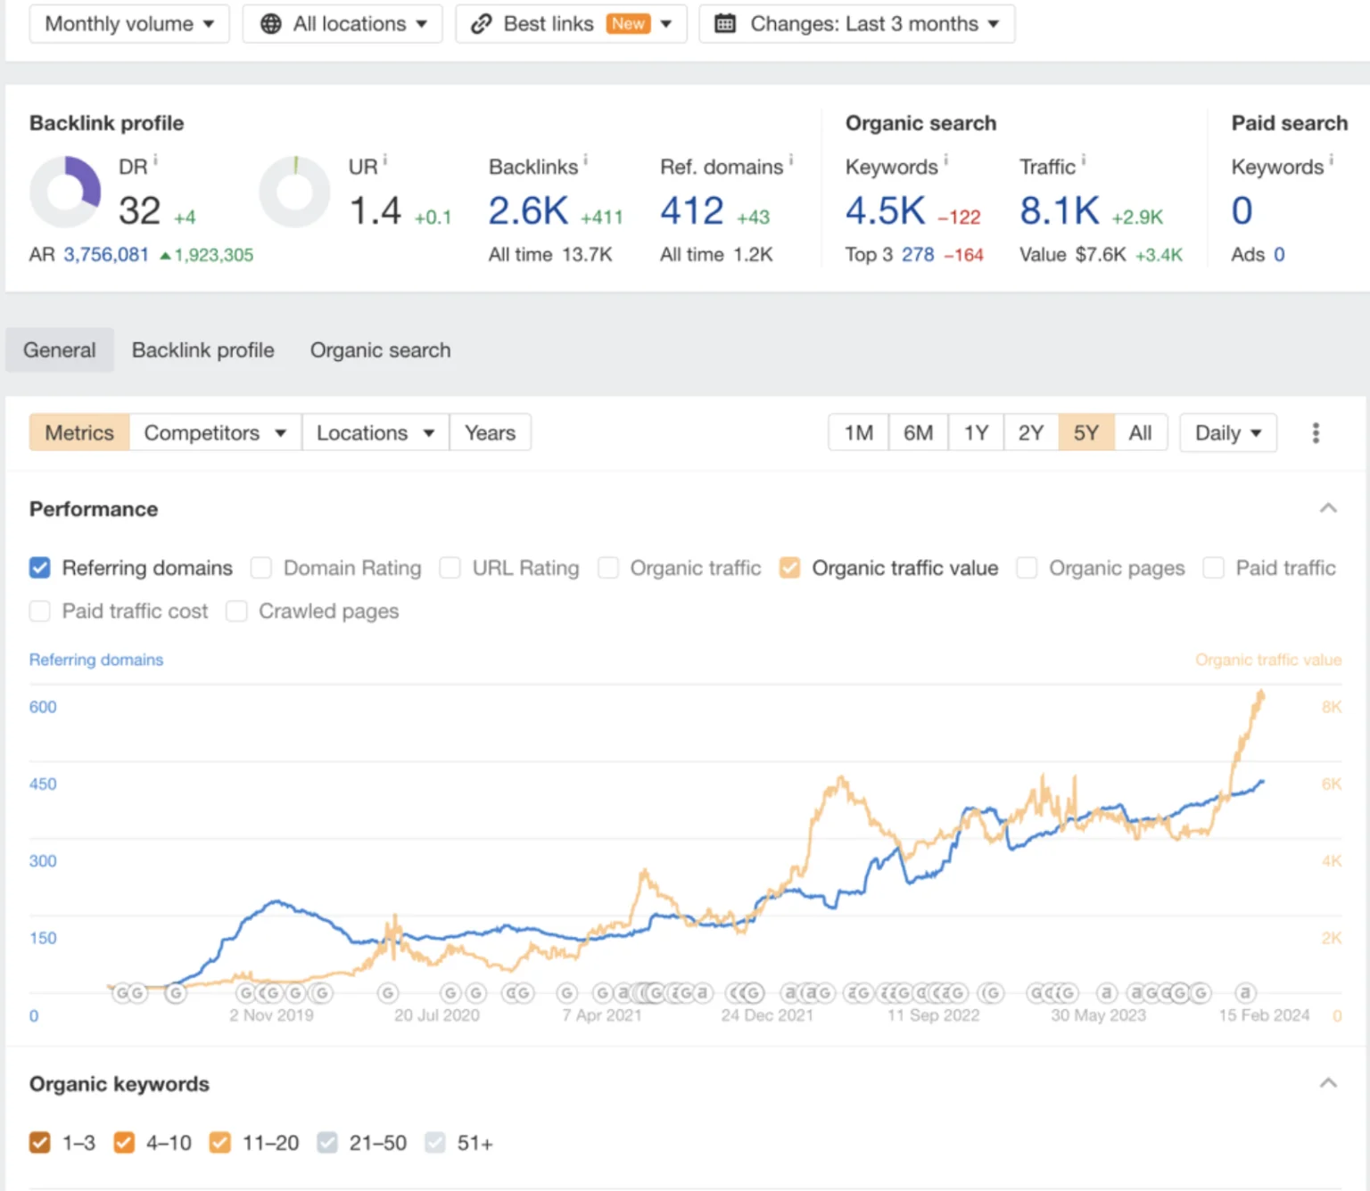Click the UR donut chart icon
Screen dimensions: 1370x1191
click(x=294, y=192)
